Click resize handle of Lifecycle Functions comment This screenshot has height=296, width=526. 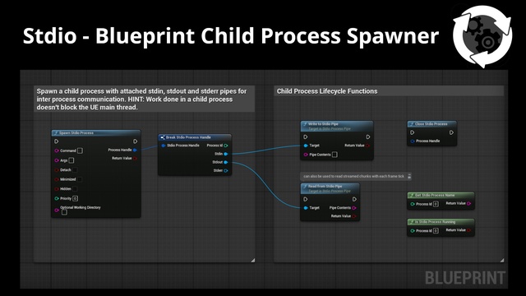[x=502, y=260]
